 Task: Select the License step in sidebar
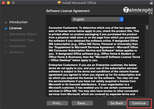pyautogui.click(x=15, y=28)
